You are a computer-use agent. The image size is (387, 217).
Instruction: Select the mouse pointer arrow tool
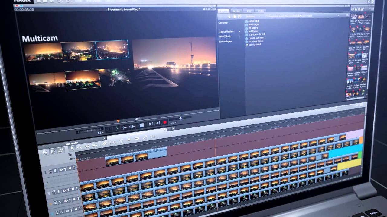pyautogui.click(x=72, y=148)
